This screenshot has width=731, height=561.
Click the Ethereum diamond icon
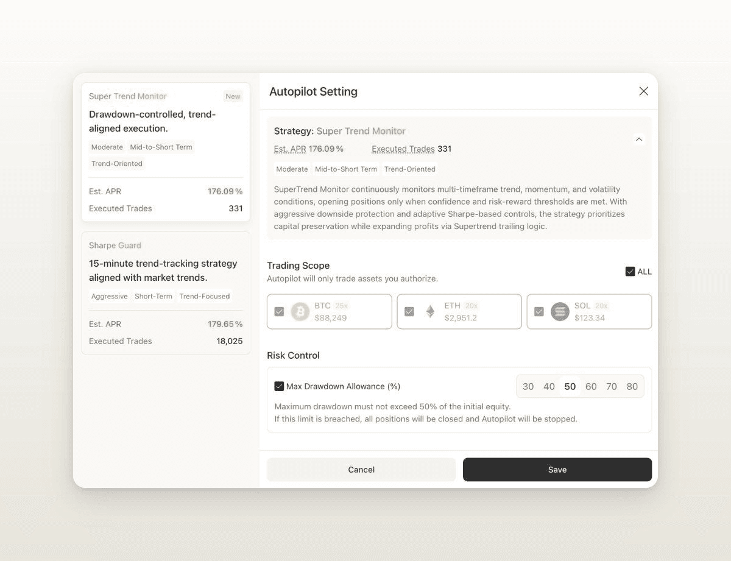(x=430, y=312)
